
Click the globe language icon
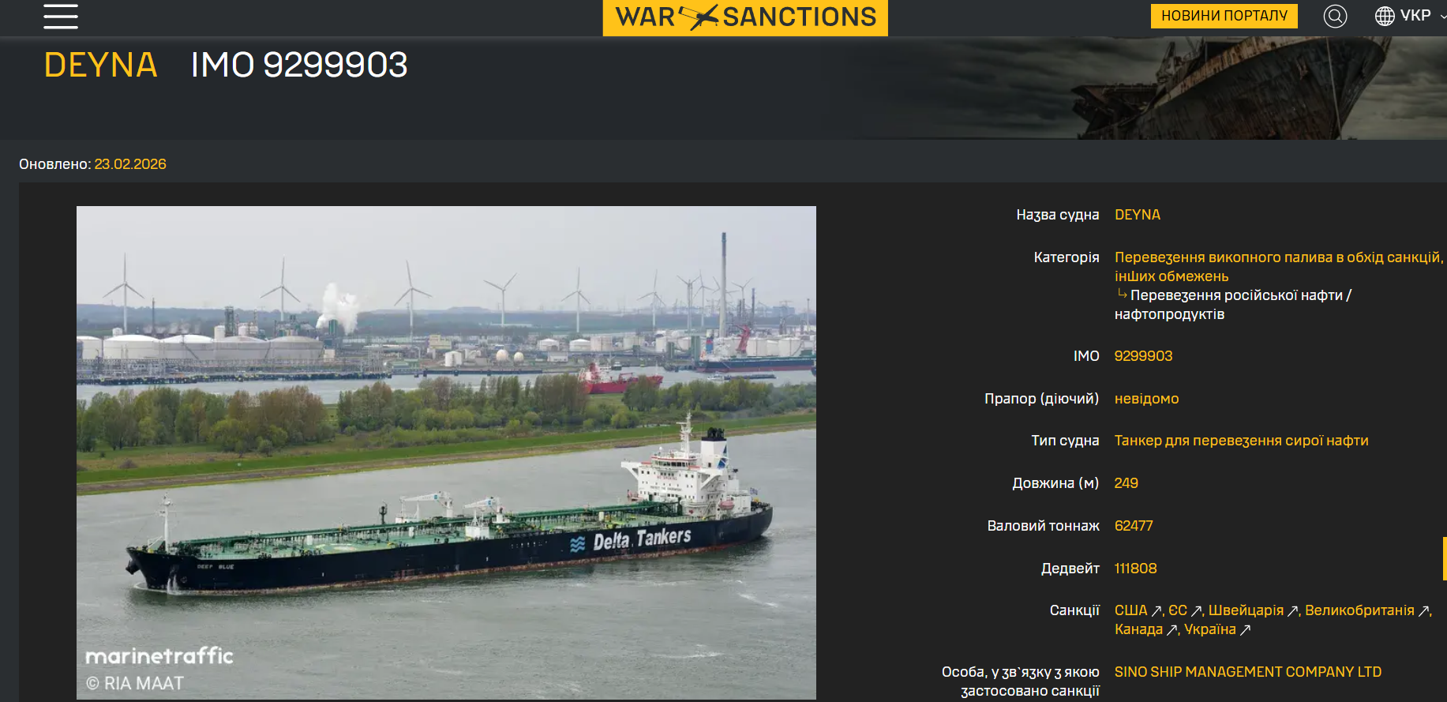(x=1385, y=16)
